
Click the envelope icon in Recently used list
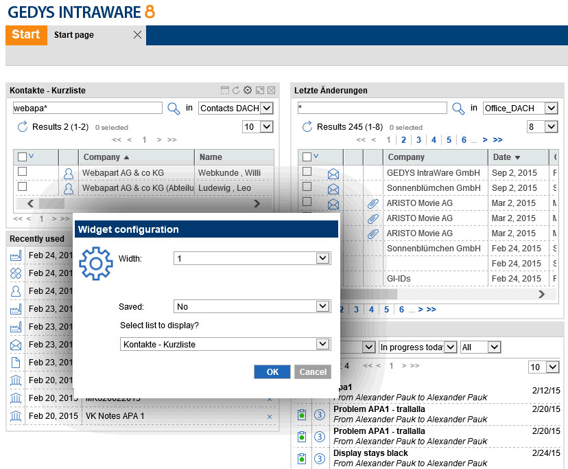pos(16,345)
